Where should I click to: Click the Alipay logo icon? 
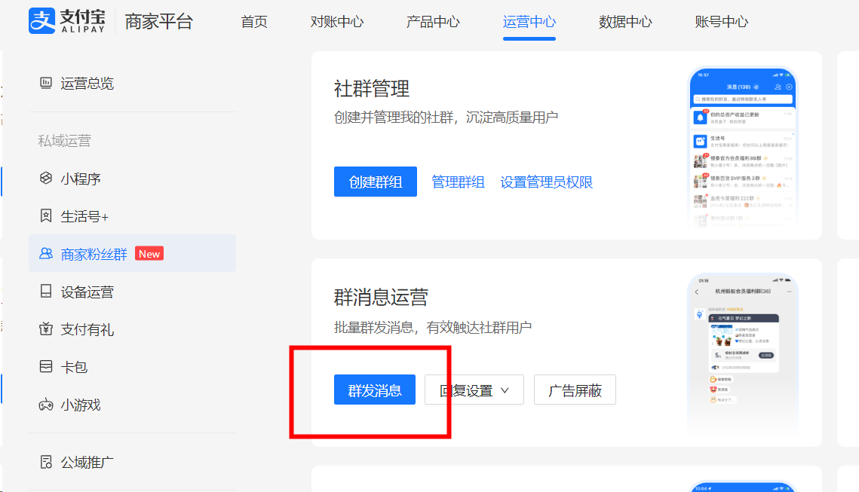42,21
